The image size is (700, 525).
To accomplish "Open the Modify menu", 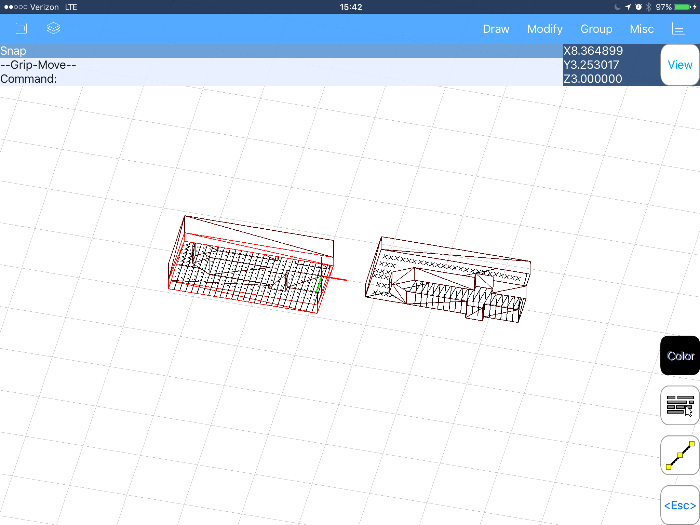I will point(545,29).
